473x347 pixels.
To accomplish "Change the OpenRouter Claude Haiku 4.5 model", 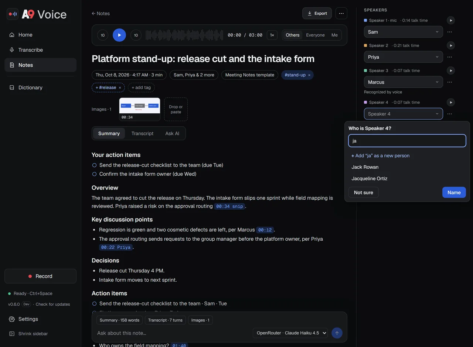I will pos(290,333).
